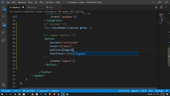Change file encoding UTF-8

[x=144, y=91]
